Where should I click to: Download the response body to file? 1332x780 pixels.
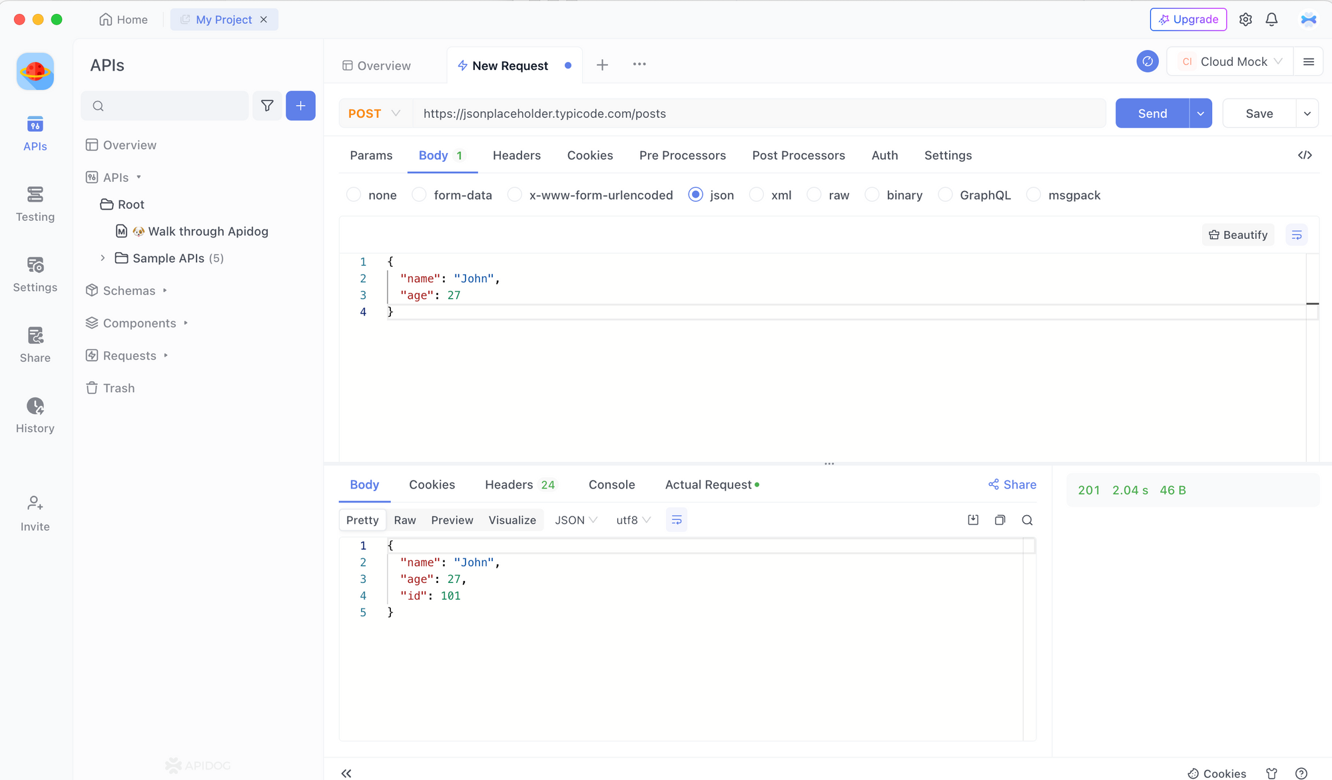pyautogui.click(x=973, y=520)
